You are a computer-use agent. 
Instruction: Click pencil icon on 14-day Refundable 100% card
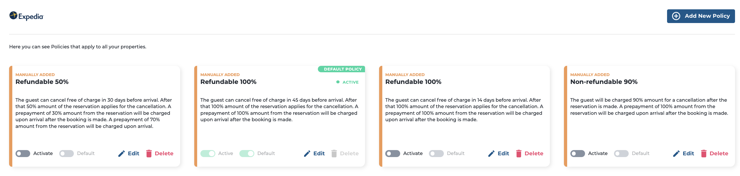492,154
